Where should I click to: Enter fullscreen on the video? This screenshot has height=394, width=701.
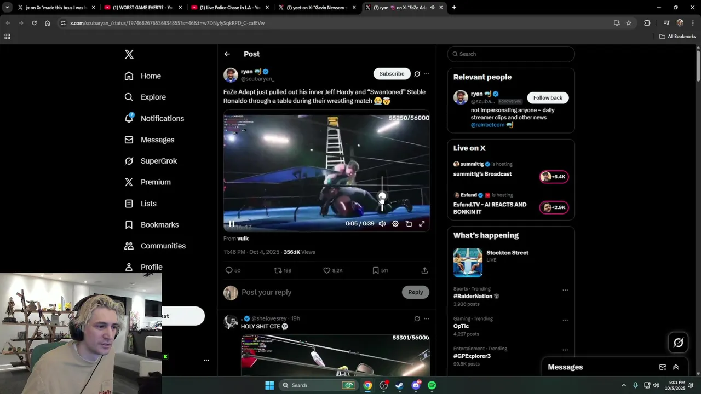422,224
